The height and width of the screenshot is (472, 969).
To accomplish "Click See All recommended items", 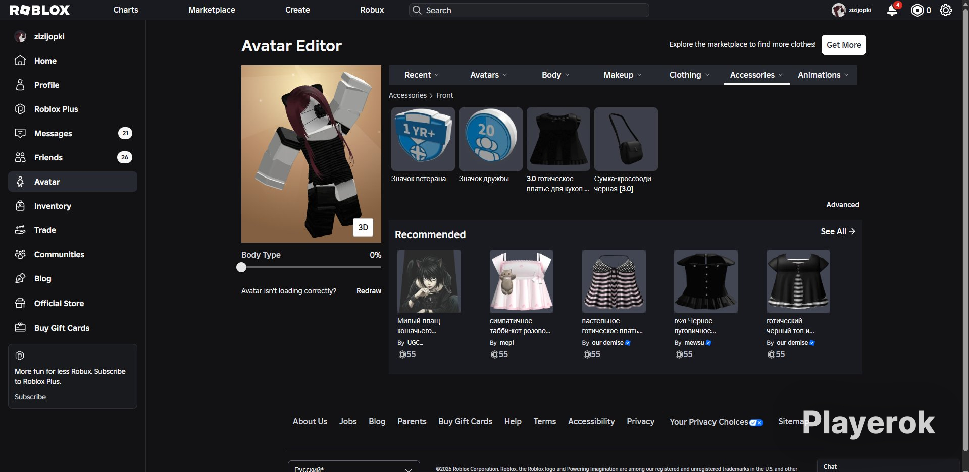I will [x=838, y=231].
